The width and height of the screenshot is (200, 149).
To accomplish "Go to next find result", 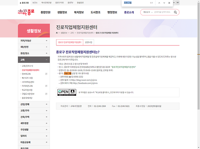I will [164, 3].
